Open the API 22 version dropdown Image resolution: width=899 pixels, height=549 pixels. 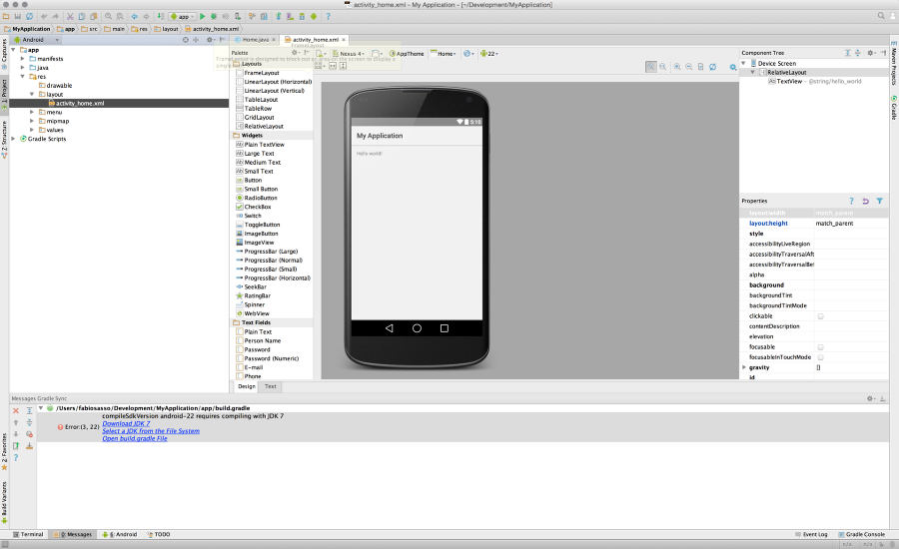coord(489,54)
